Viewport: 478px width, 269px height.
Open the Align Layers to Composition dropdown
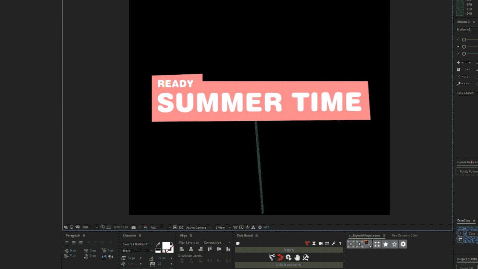(217, 242)
